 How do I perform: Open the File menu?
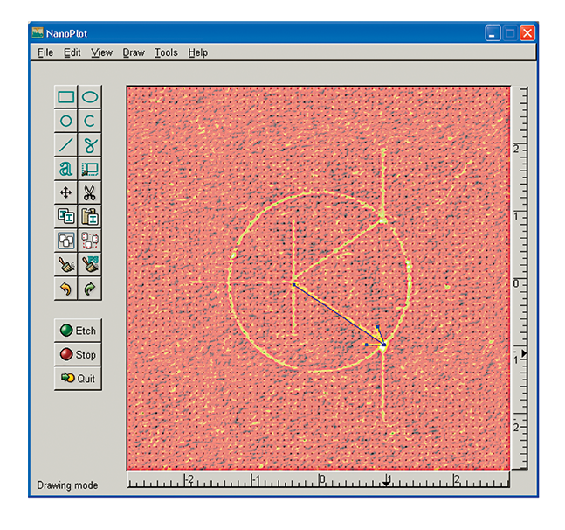click(x=45, y=52)
